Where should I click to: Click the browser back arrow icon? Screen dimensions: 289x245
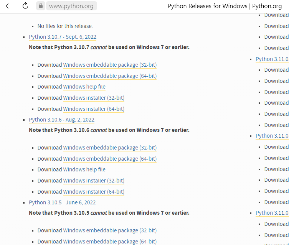pyautogui.click(x=8, y=6)
